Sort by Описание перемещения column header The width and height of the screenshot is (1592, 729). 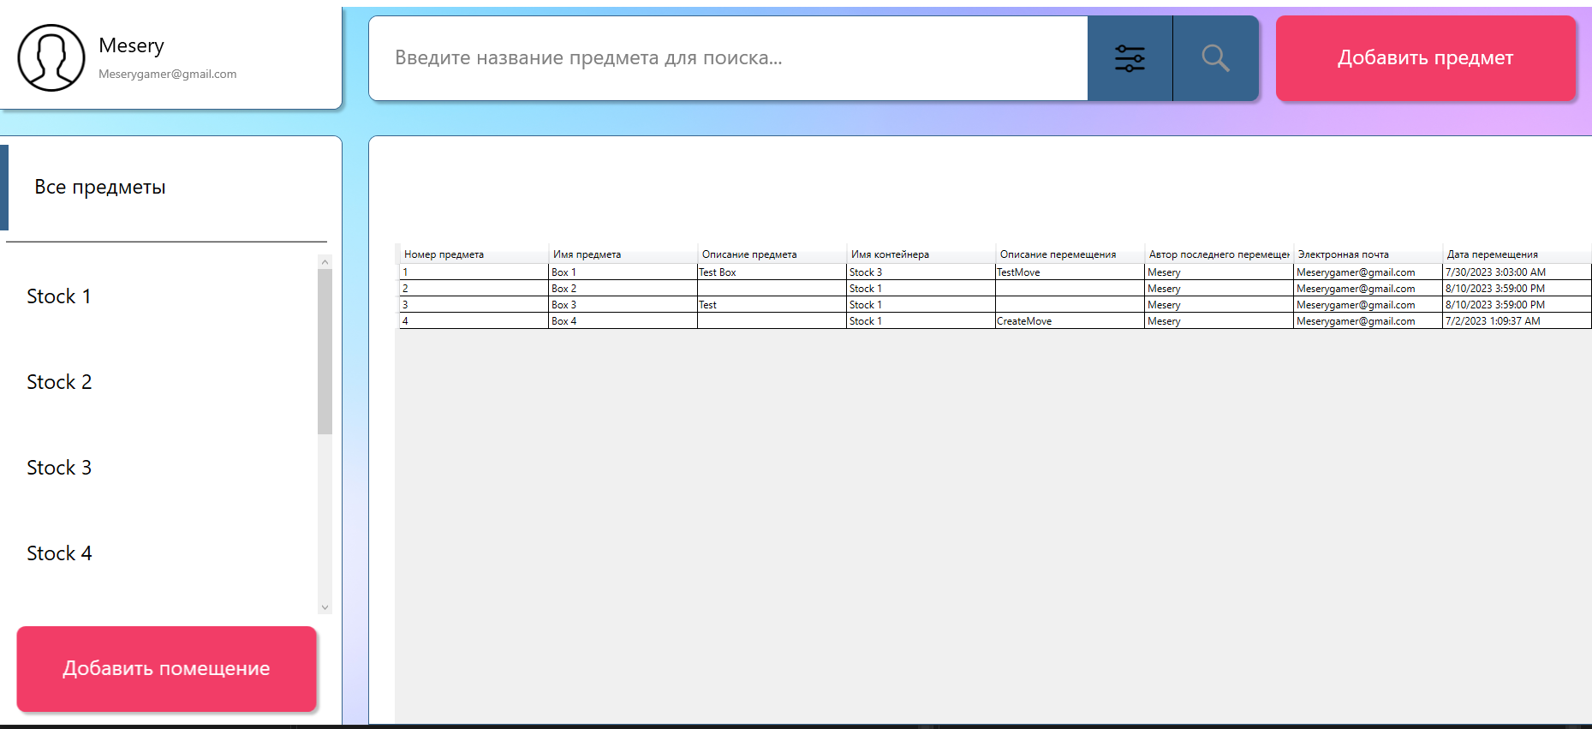(1070, 254)
